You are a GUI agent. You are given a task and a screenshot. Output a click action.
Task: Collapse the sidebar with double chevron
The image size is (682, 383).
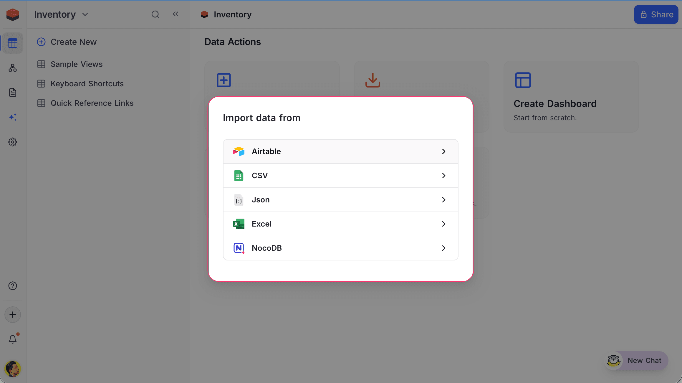pyautogui.click(x=176, y=14)
